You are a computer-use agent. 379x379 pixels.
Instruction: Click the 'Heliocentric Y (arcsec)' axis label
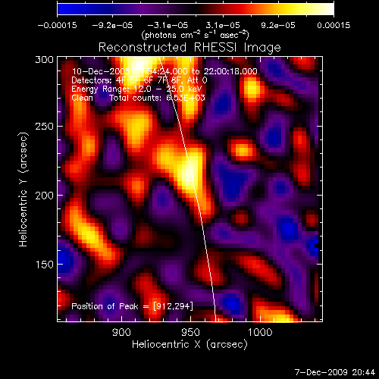pos(23,189)
